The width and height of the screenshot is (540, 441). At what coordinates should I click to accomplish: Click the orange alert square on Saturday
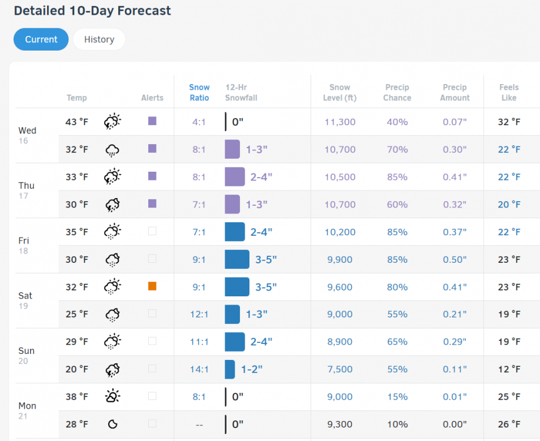point(152,286)
